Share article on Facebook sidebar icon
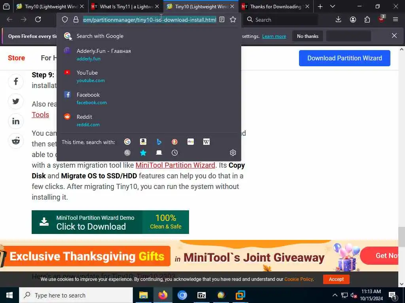Image resolution: width=405 pixels, height=303 pixels. pyautogui.click(x=16, y=82)
